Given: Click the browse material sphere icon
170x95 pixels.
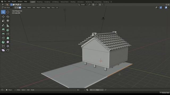Looking at the screenshot, I should pyautogui.click(x=88, y=90).
